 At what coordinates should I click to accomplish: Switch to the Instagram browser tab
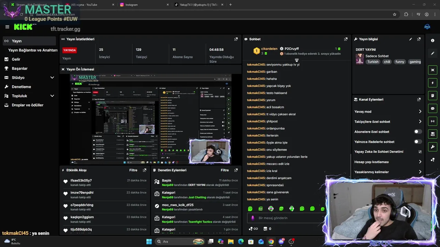coord(144,4)
